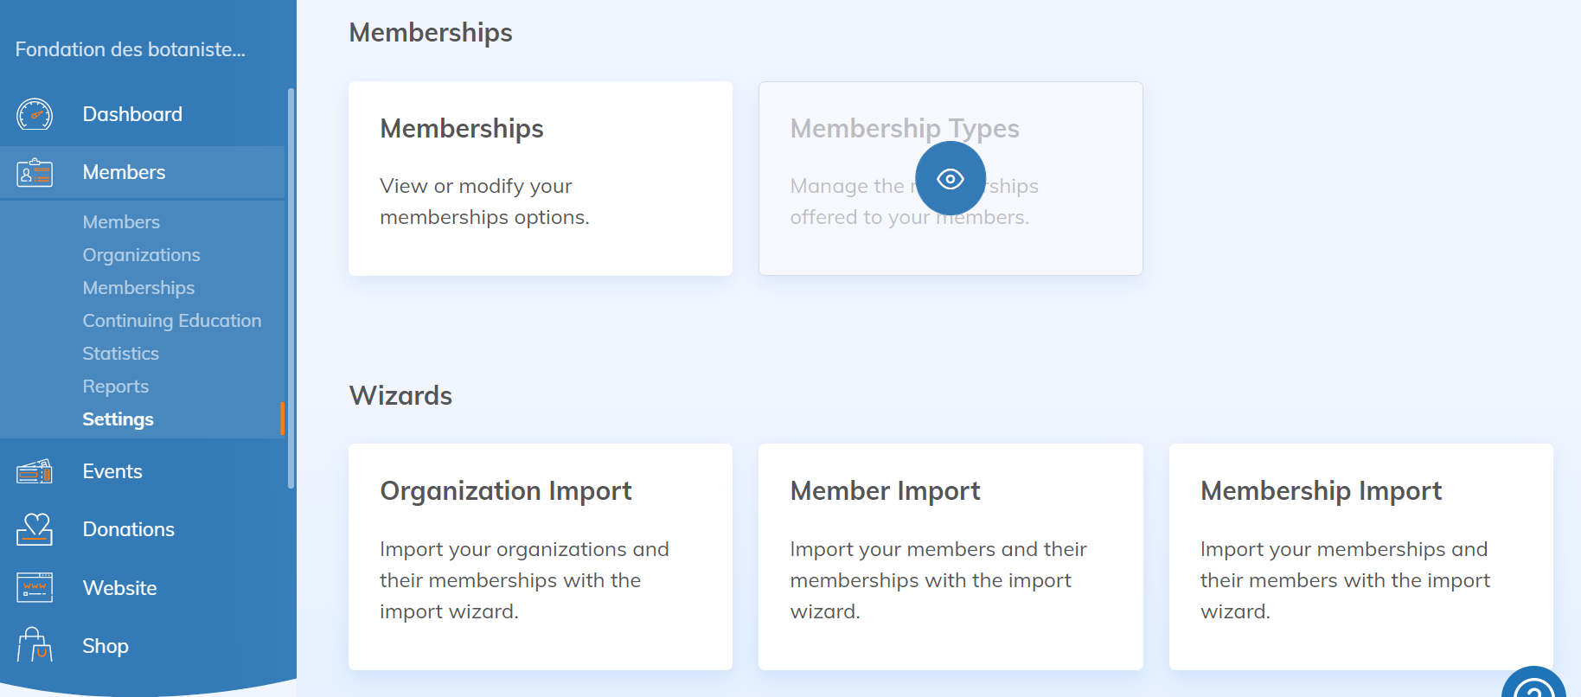This screenshot has height=697, width=1581.
Task: Click the Donations heart icon
Action: pos(35,529)
